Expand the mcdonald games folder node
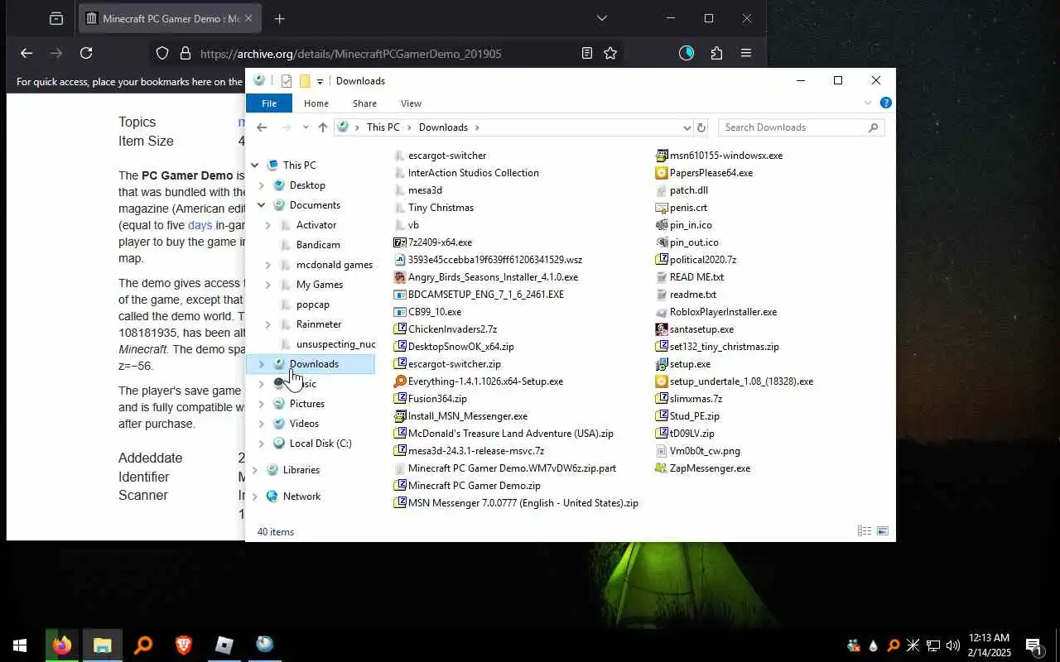This screenshot has width=1060, height=662. [267, 265]
